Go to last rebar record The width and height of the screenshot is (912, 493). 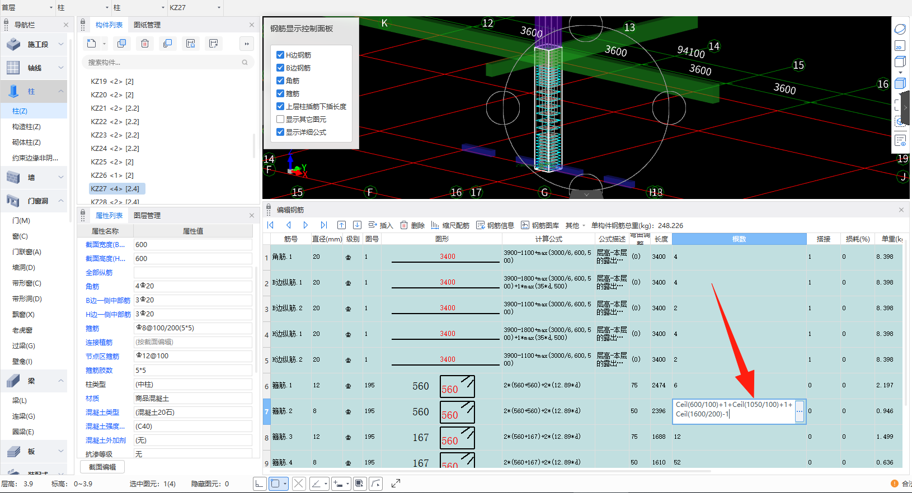[323, 225]
